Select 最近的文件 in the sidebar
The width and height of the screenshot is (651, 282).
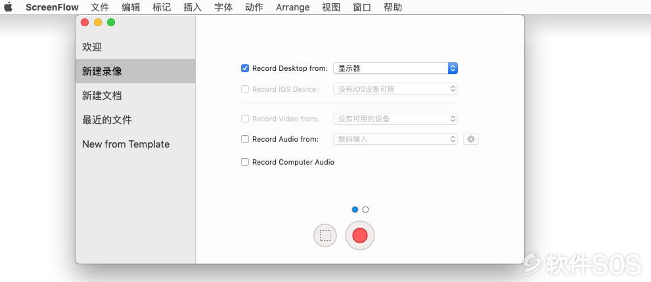pos(135,120)
